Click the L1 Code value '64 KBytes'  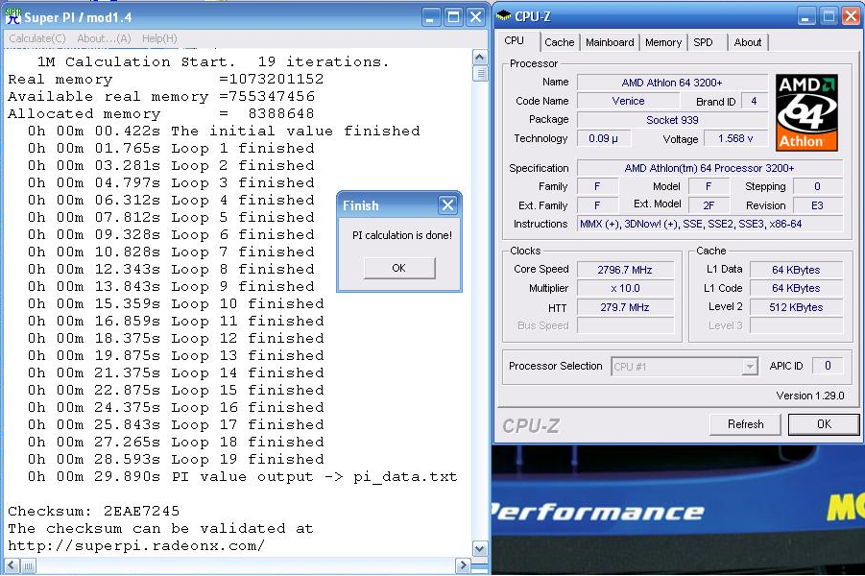click(x=796, y=289)
